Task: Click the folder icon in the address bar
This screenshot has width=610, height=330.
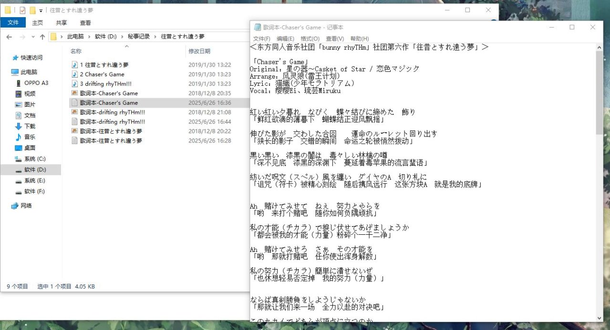Action: tap(53, 37)
